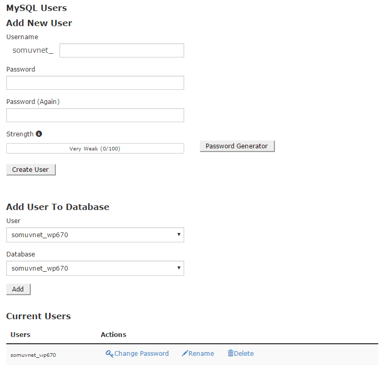
Task: Focus the Username text field after somuvnet_
Action: (x=122, y=51)
